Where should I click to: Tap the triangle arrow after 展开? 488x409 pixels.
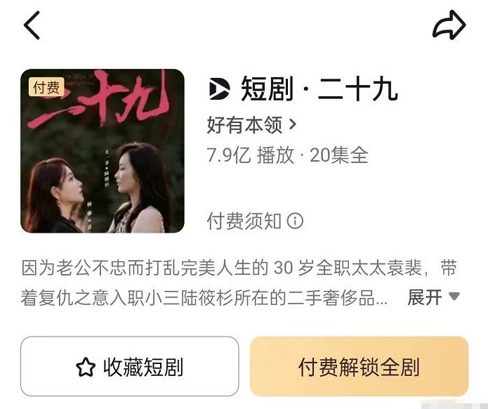click(x=454, y=296)
